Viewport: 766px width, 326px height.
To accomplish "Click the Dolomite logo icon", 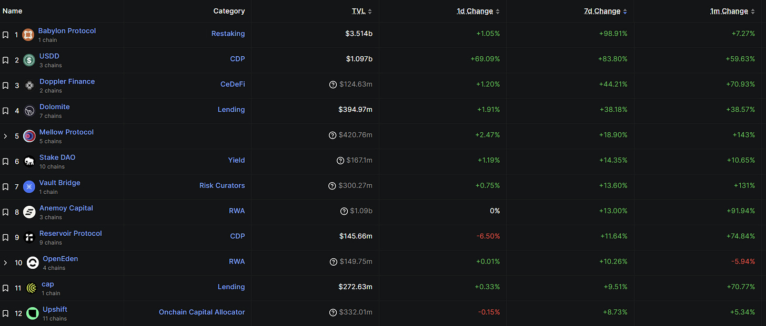I will [x=29, y=111].
